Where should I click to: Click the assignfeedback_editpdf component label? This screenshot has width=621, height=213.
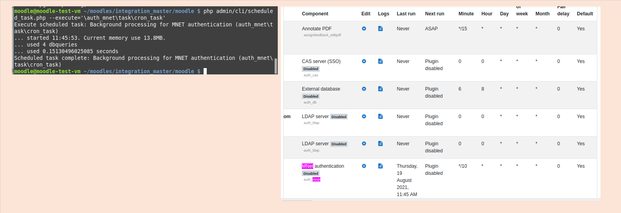[322, 35]
